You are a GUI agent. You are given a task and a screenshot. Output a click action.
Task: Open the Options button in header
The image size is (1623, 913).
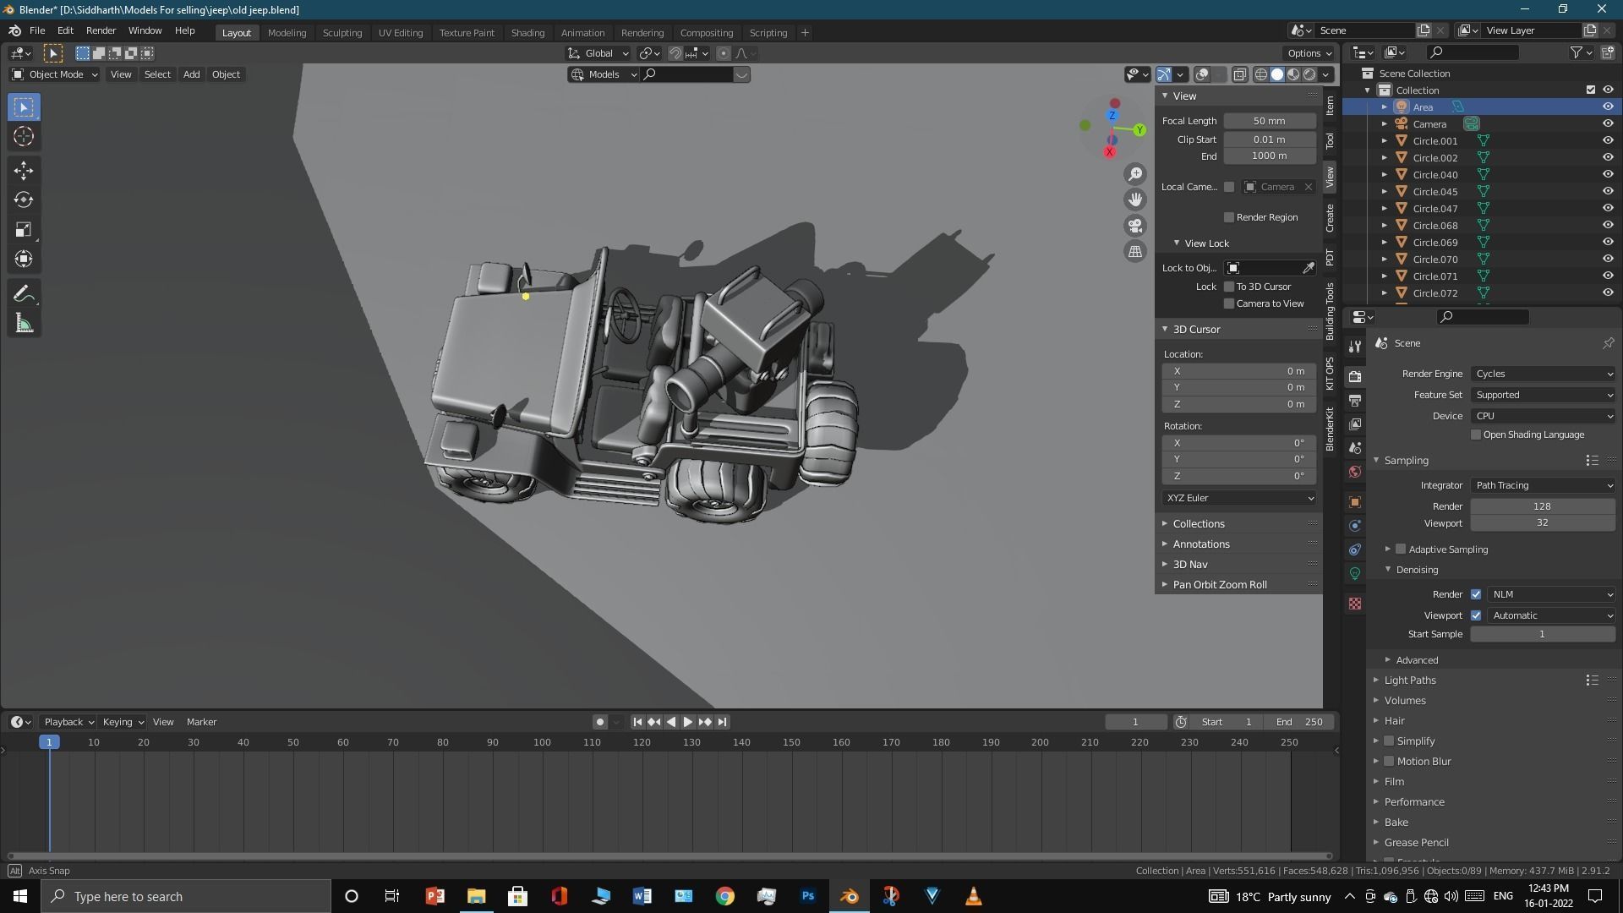[x=1310, y=53]
